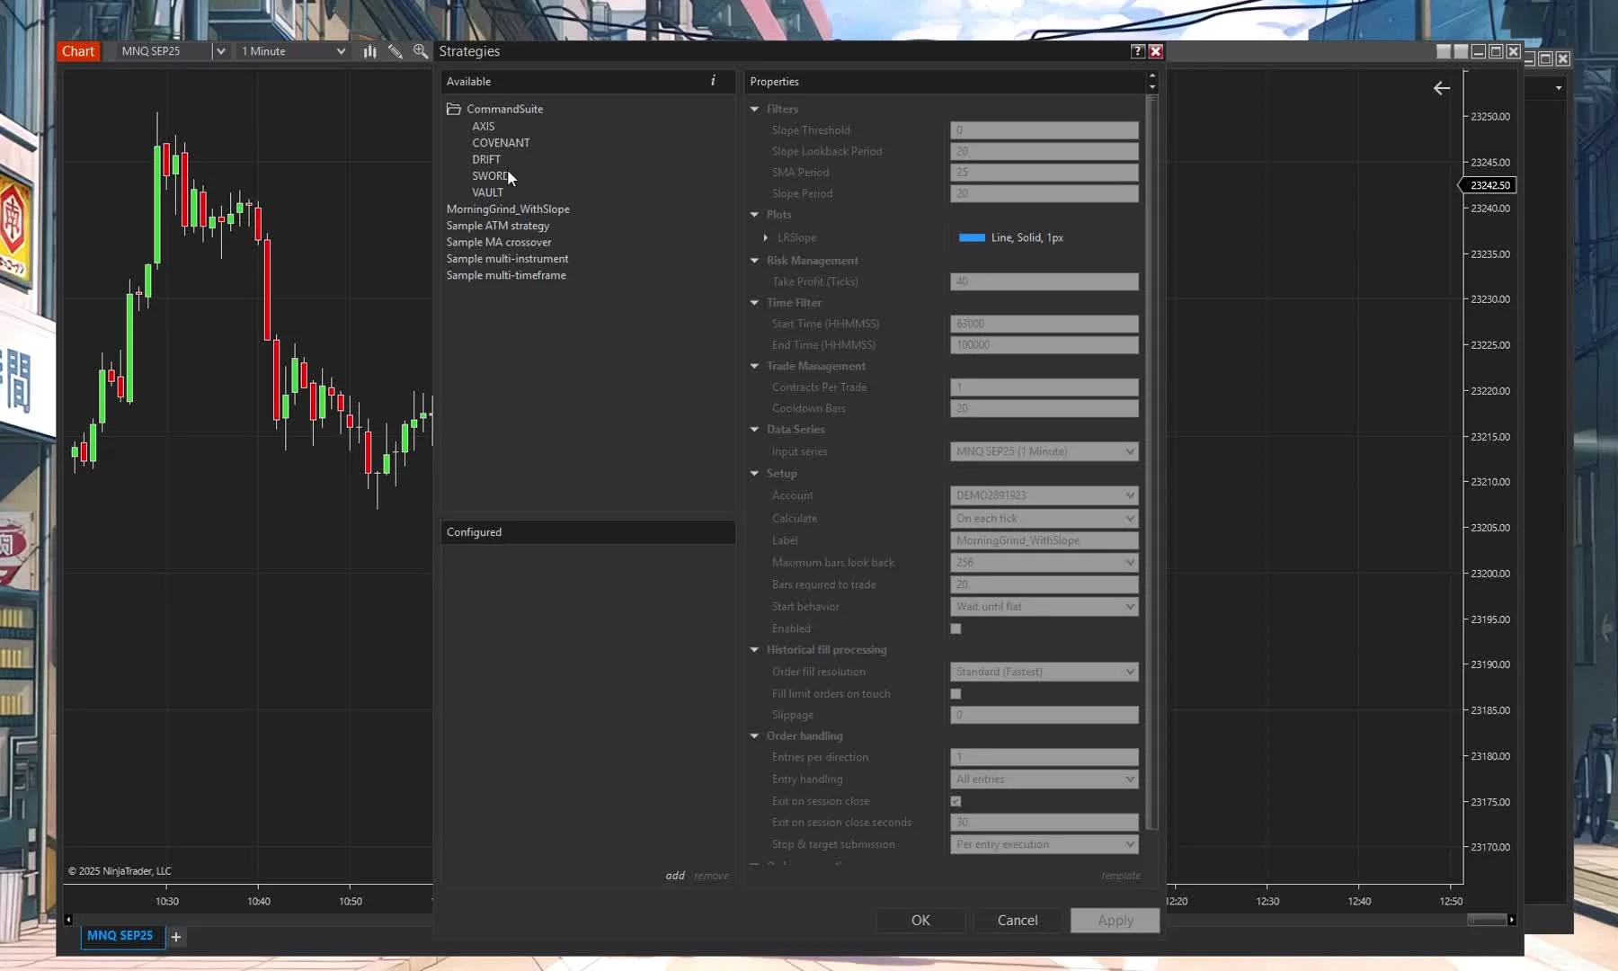Click Properties panel down arrow
The height and width of the screenshot is (971, 1618).
tap(1152, 87)
